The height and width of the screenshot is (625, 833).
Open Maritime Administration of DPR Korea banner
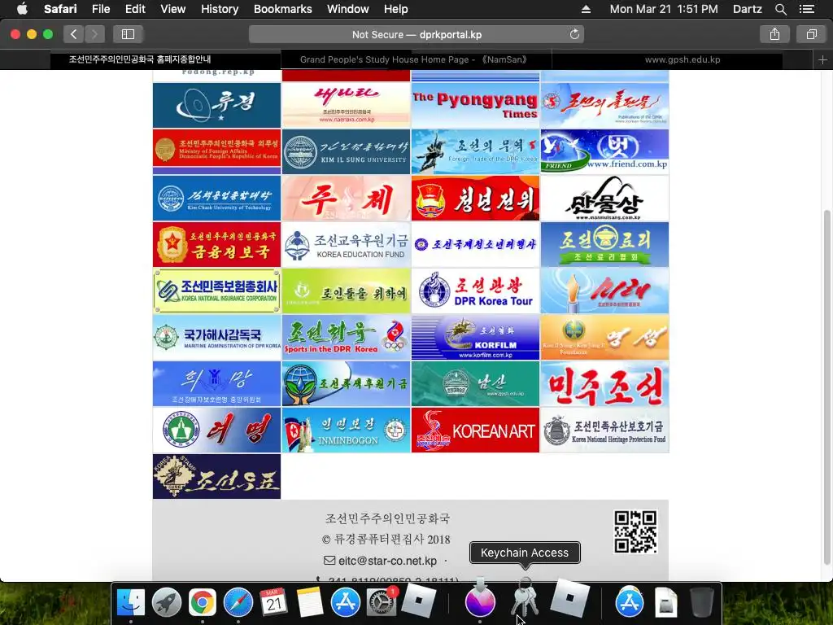[x=216, y=338]
